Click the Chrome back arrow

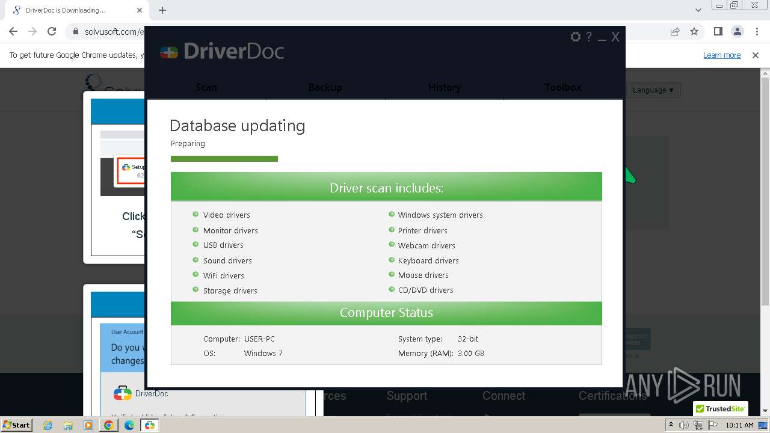(13, 31)
